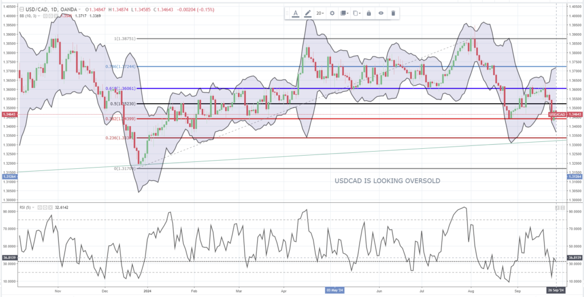Collapse the USD/CAD legend box
Screen dimensions: 584x297
[22, 10]
